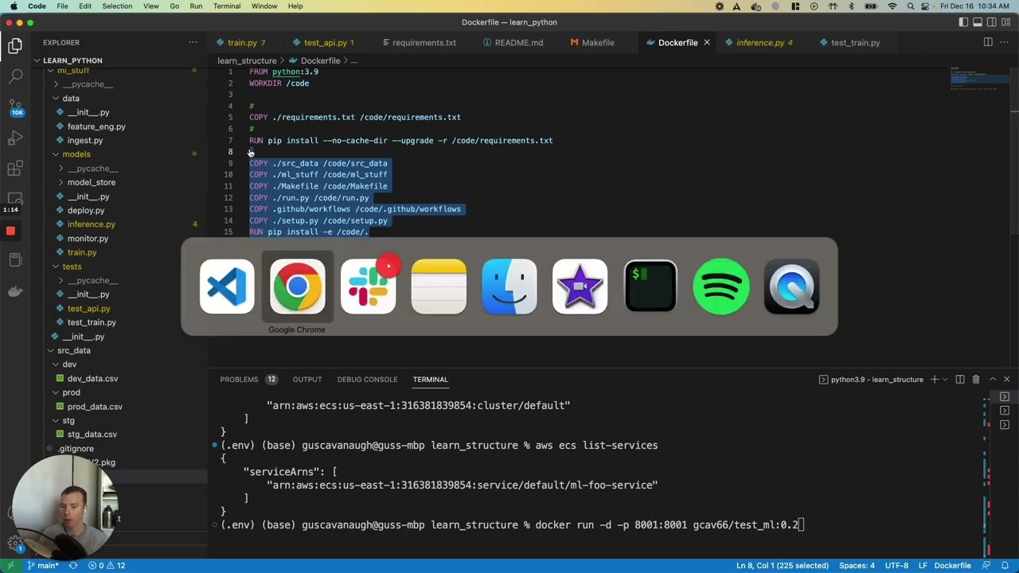Kill terminal with trash icon
1019x573 pixels.
coord(976,380)
